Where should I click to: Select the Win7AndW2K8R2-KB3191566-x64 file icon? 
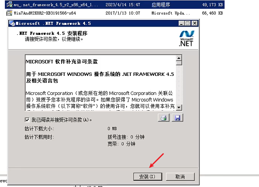[x=9, y=13]
